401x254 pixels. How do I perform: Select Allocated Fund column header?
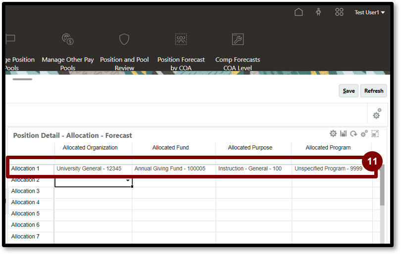pyautogui.click(x=171, y=148)
